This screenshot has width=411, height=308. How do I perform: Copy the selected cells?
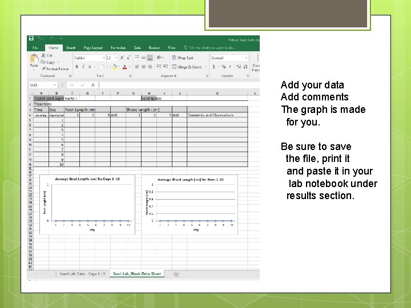point(48,62)
